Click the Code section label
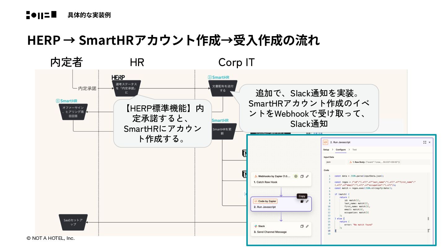The height and width of the screenshot is (250, 446). [326, 170]
